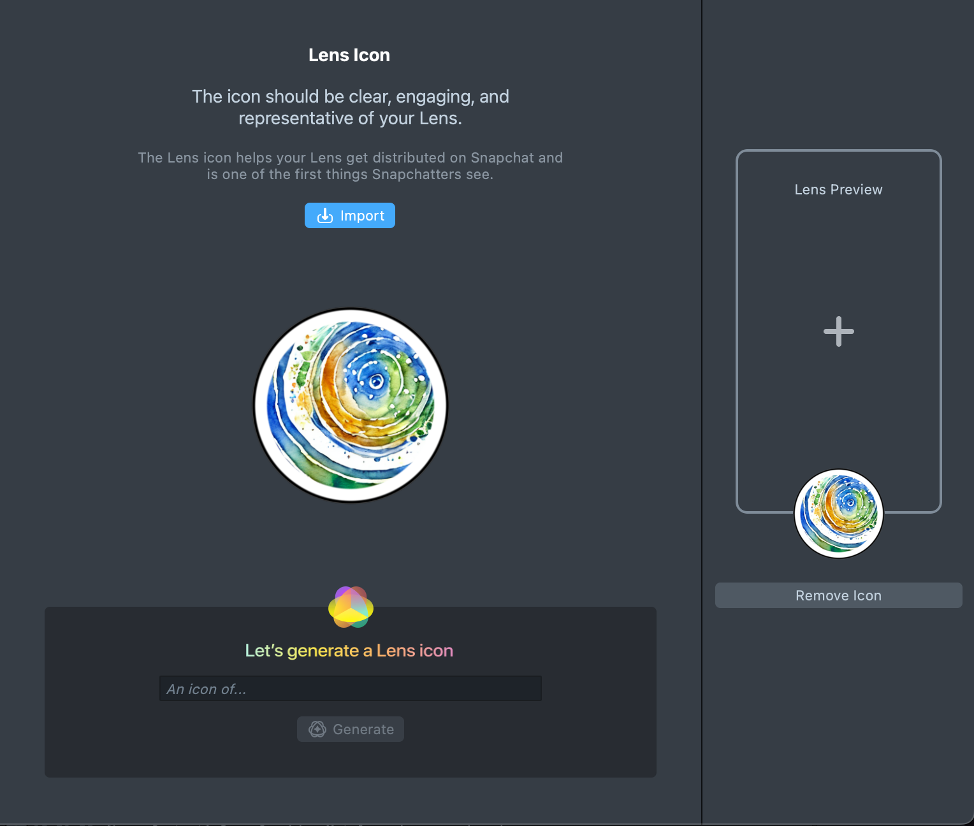974x826 pixels.
Task: Click the Remove Icon button
Action: 838,595
